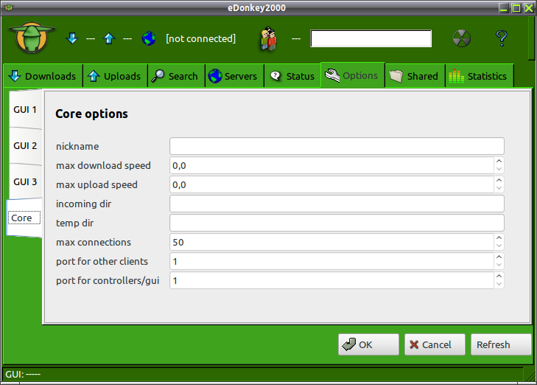Click the temp dir input field

(x=337, y=223)
